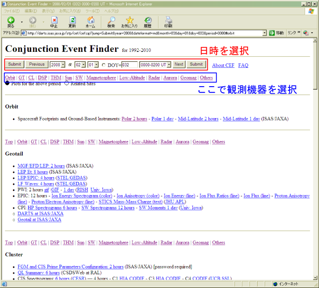Select Plots for the above period radio
Image resolution: width=319 pixels, height=288 pixels.
7,83
